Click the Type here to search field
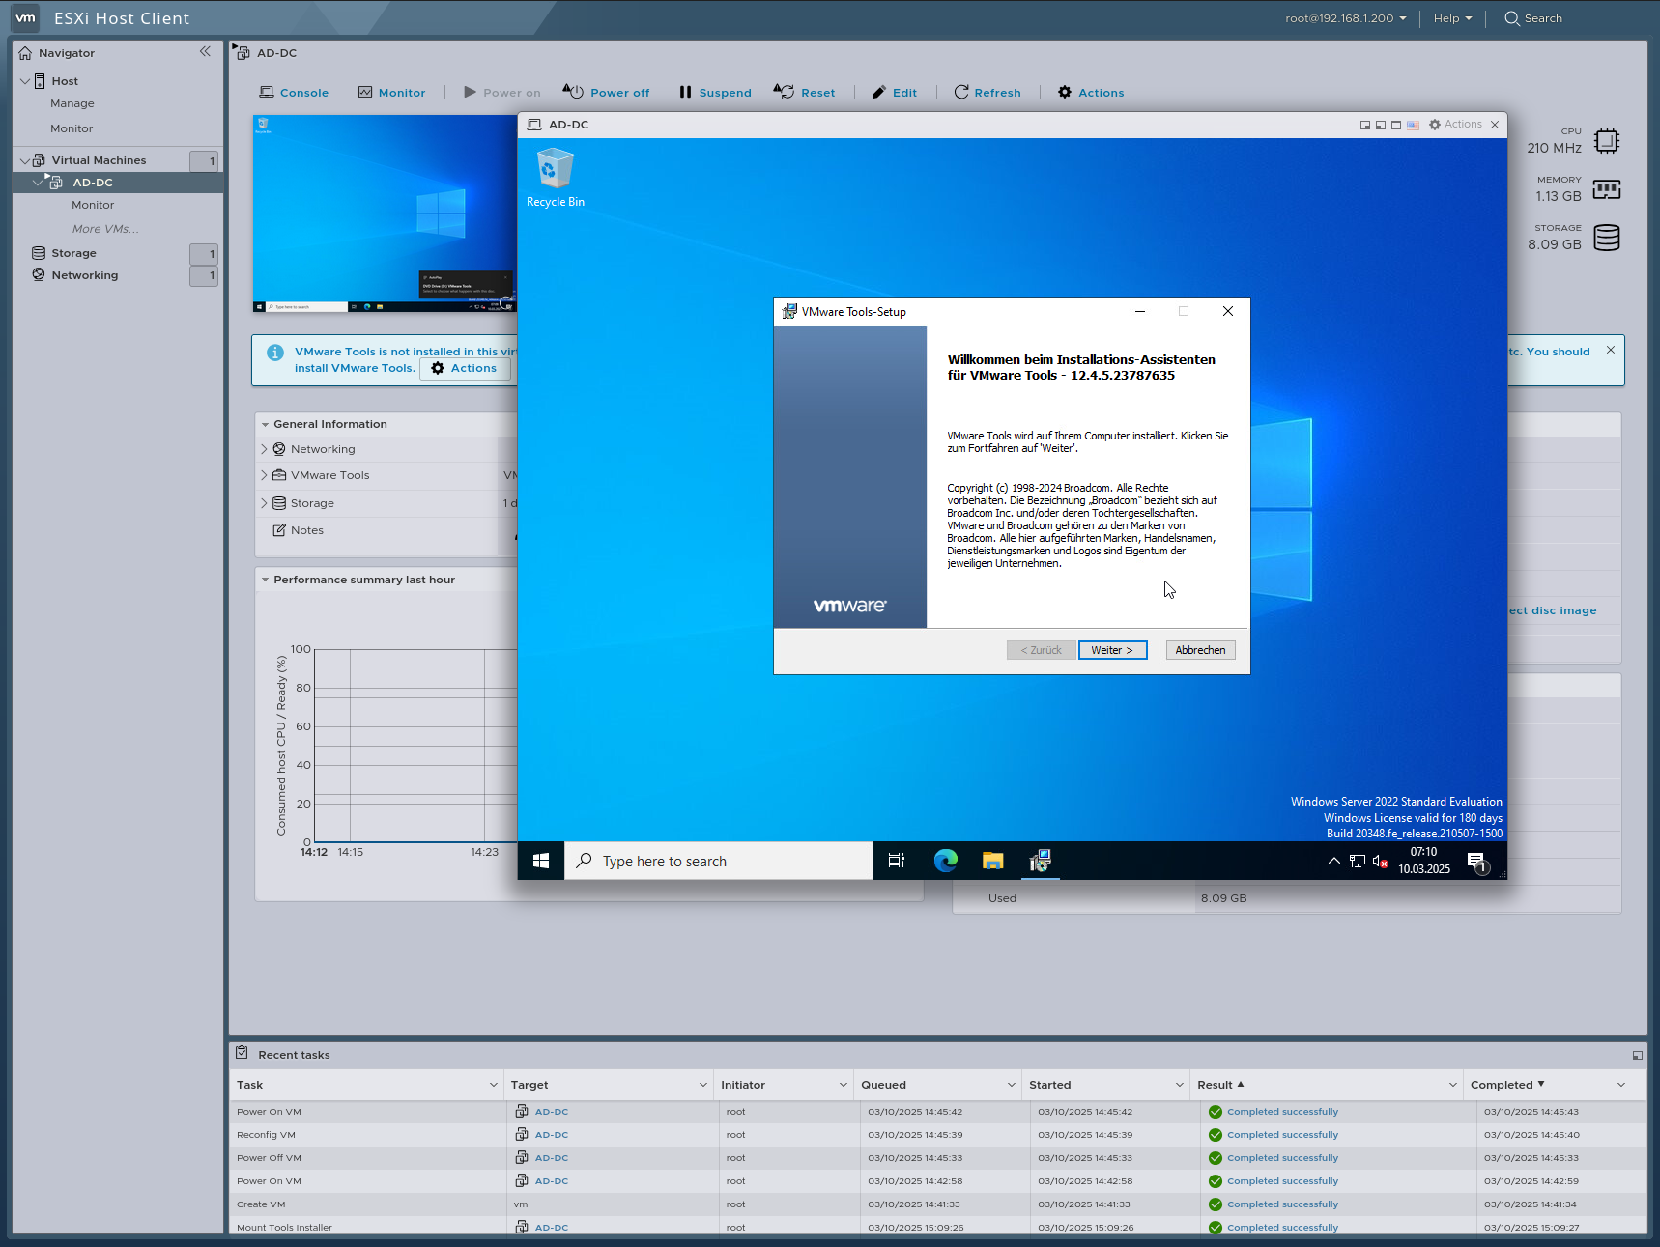 (720, 861)
